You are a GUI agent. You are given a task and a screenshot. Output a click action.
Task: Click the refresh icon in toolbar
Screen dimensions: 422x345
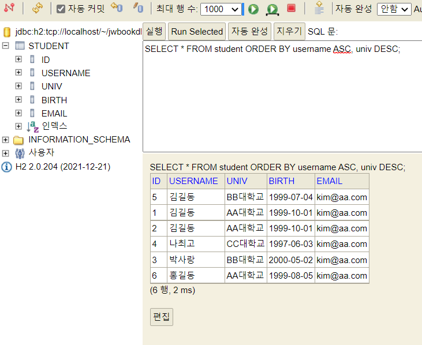[38, 8]
